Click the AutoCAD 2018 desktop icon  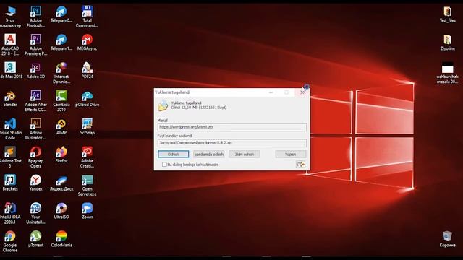pos(10,45)
